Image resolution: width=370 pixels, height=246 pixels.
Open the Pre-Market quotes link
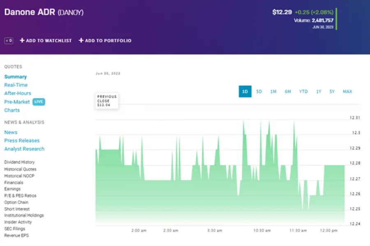tap(17, 102)
